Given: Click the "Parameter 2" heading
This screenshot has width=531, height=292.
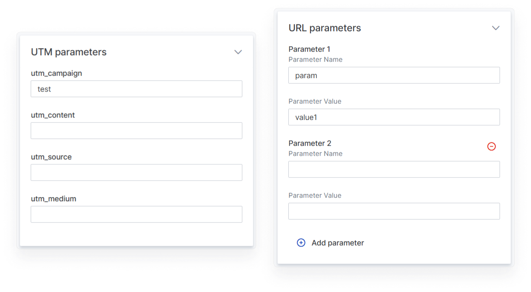Looking at the screenshot, I should tap(310, 143).
